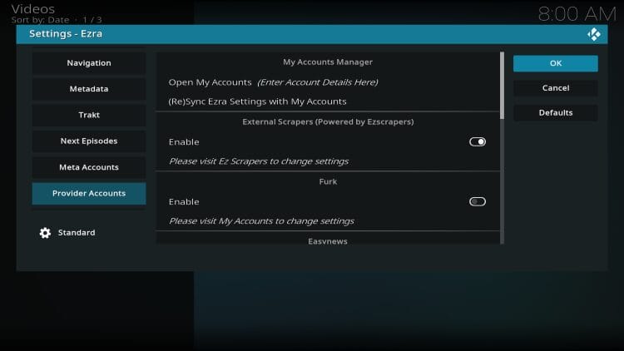Image resolution: width=624 pixels, height=351 pixels.
Task: Click the 'Furk' section heading
Action: tap(328, 181)
